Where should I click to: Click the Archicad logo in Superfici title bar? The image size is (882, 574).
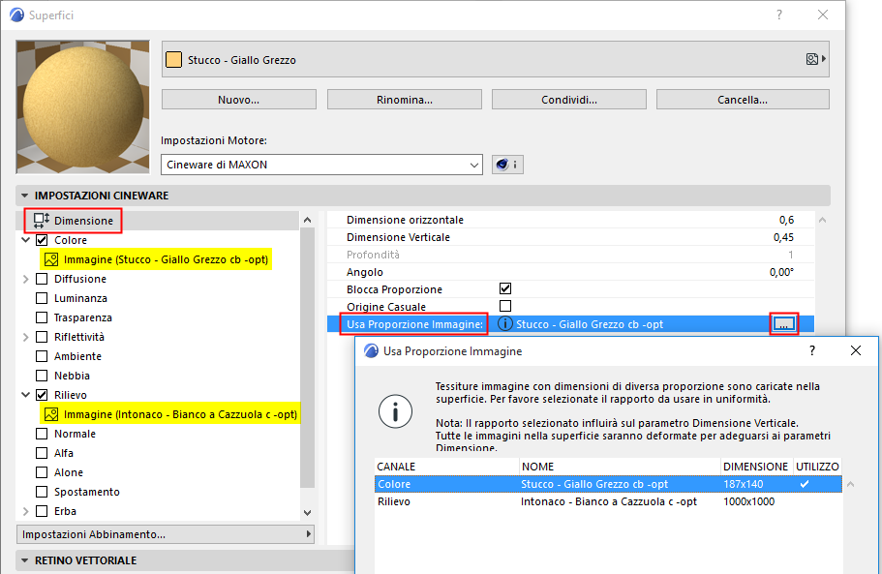pos(16,15)
